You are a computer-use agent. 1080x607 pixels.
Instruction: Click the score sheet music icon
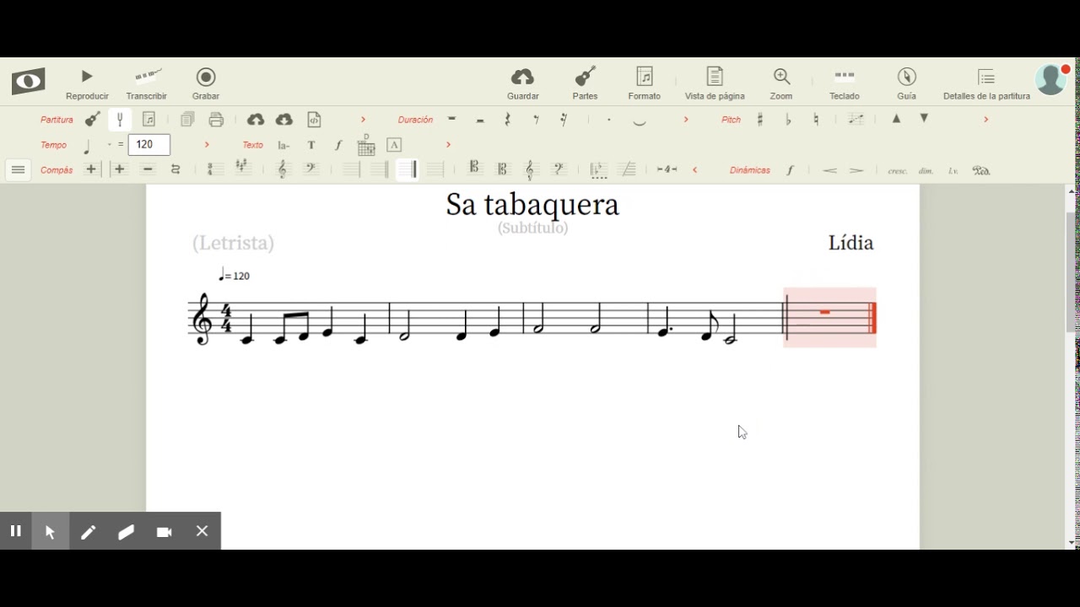148,120
